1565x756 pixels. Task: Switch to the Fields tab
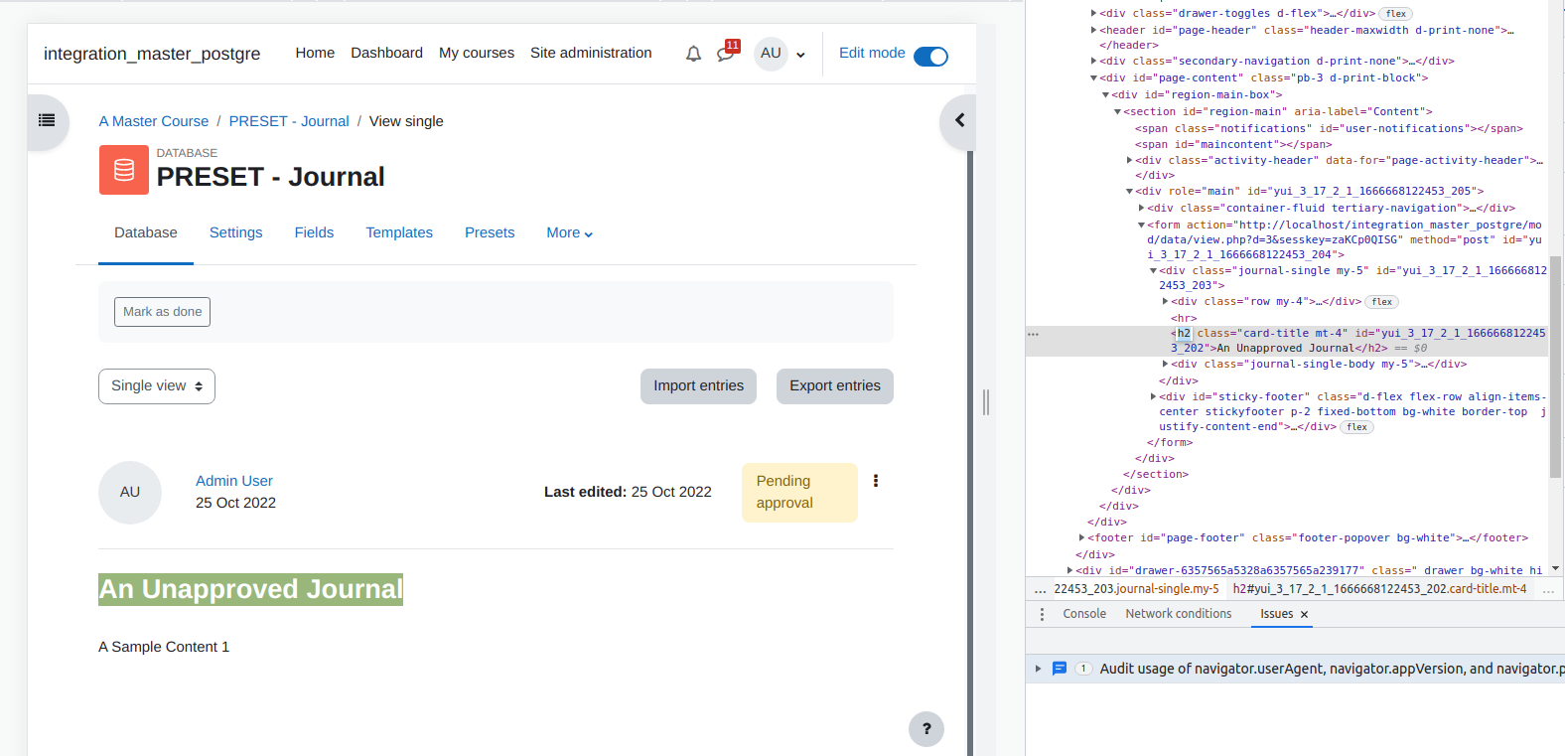click(x=314, y=232)
